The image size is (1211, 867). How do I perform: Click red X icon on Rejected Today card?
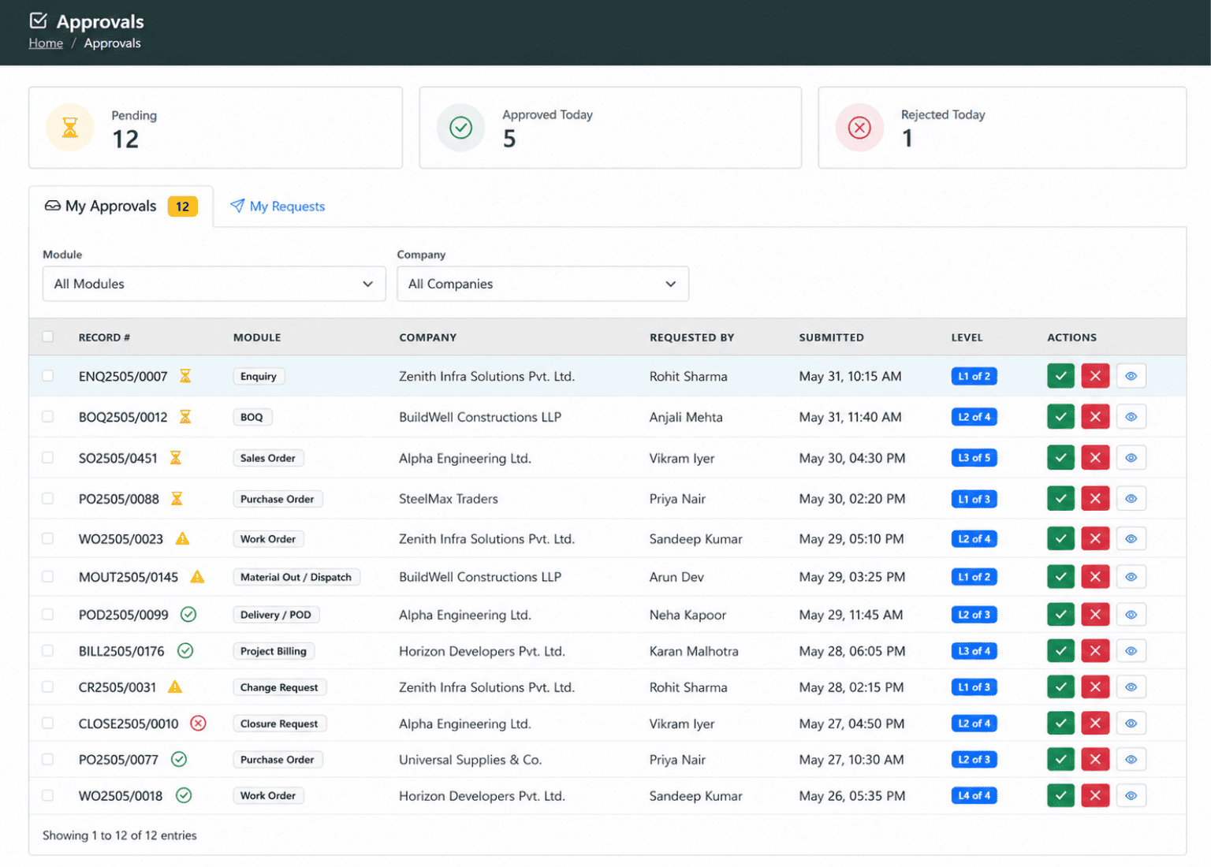coord(859,128)
